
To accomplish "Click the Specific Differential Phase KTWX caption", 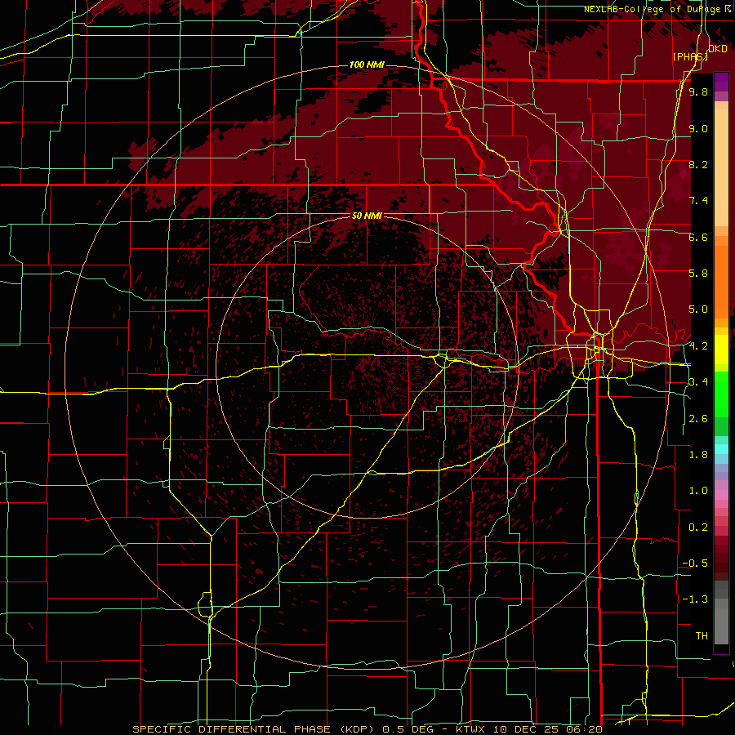I will pyautogui.click(x=367, y=729).
